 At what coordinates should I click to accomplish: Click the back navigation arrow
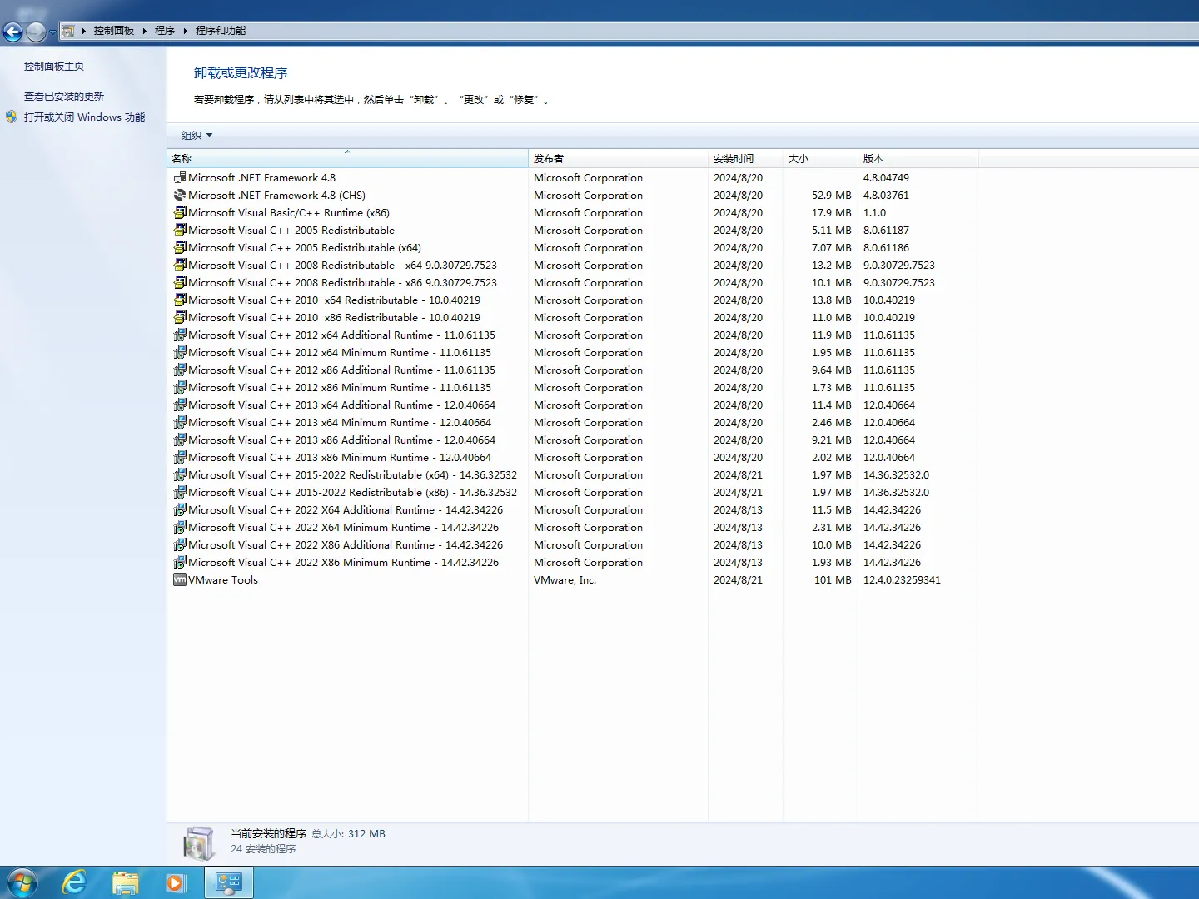(12, 32)
